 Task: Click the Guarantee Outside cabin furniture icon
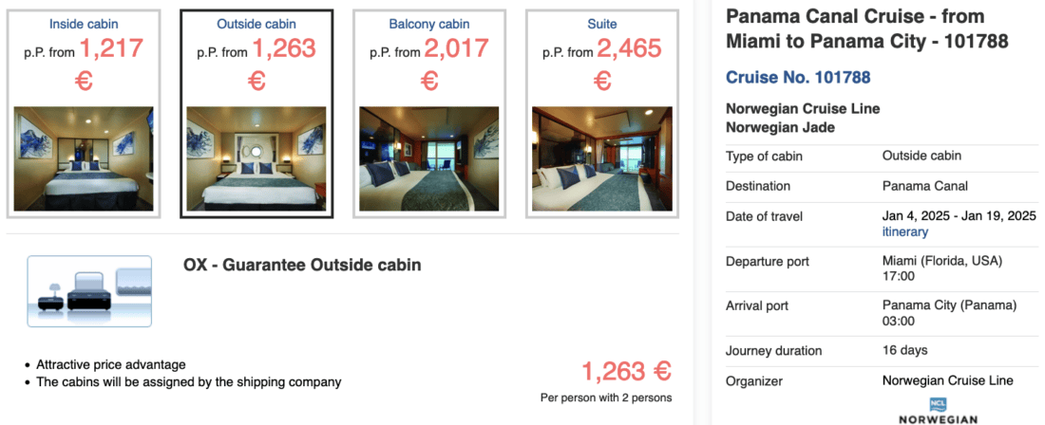pos(89,291)
